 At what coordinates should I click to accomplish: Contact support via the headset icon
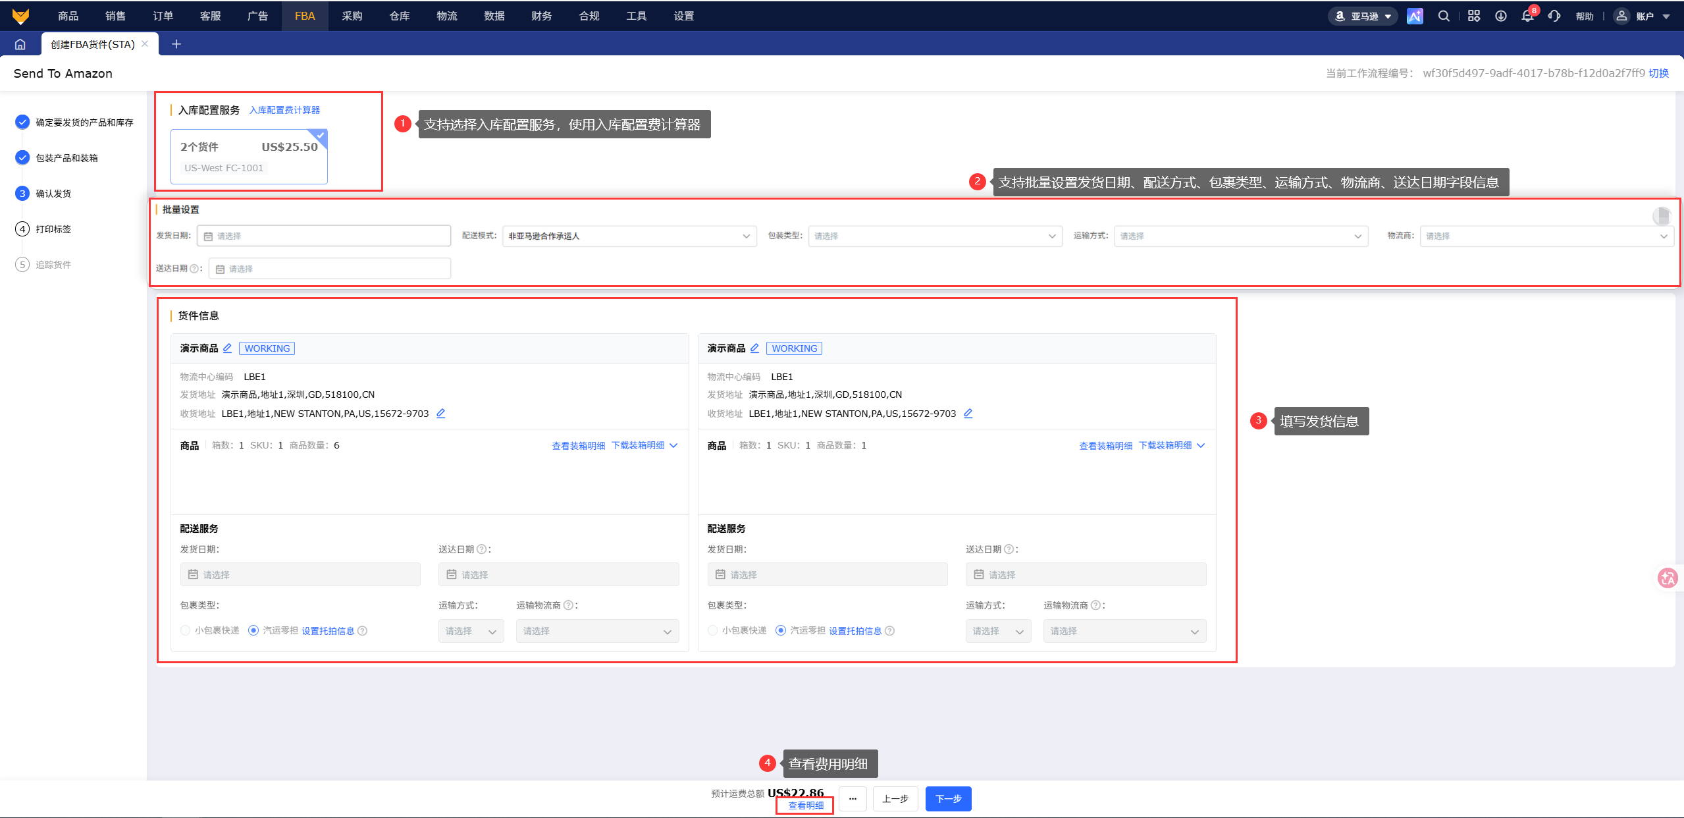click(x=1554, y=16)
